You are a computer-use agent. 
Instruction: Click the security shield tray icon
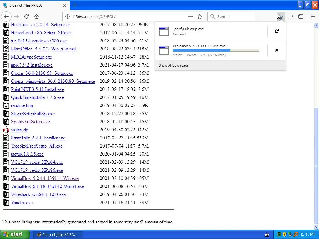coord(284,235)
